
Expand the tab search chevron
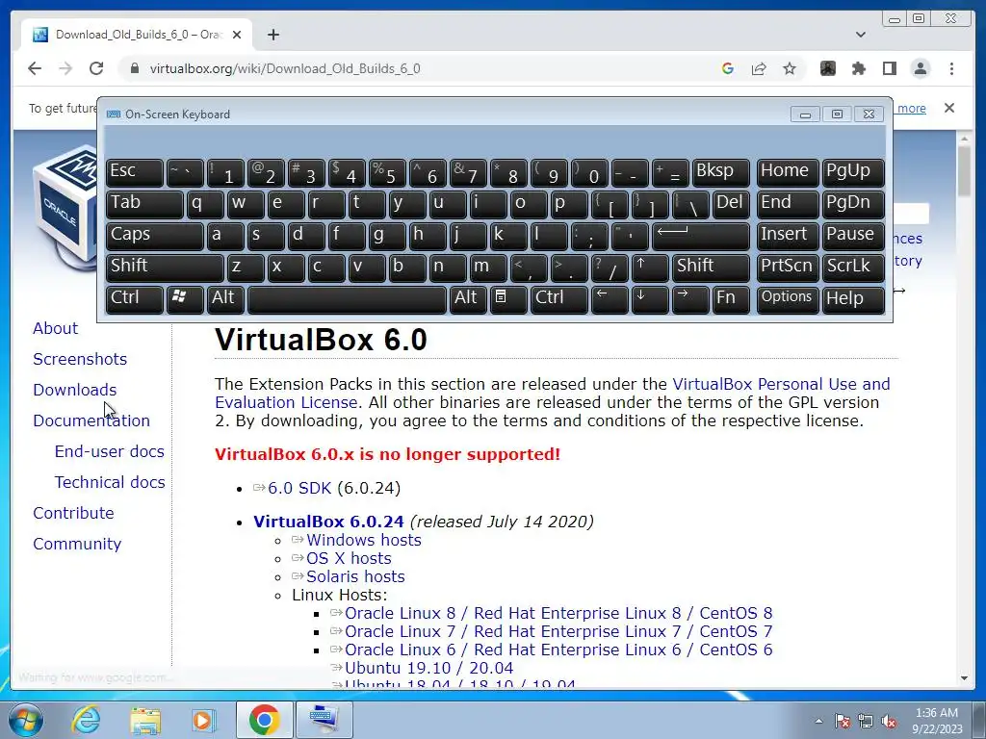point(861,35)
